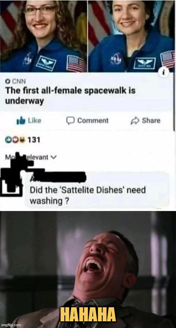
Task: Open the right astronaut photo
Action: point(131,36)
